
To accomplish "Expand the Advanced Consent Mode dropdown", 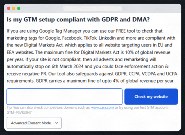I will coord(34,123).
